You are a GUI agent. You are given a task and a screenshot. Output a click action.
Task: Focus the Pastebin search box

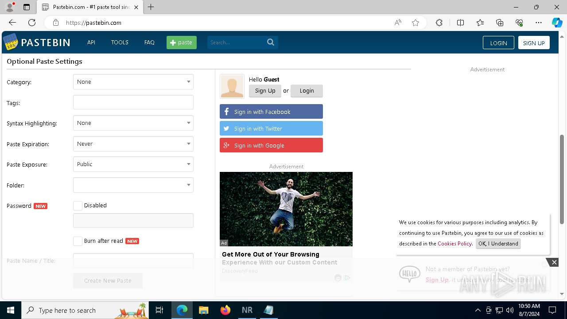(237, 43)
